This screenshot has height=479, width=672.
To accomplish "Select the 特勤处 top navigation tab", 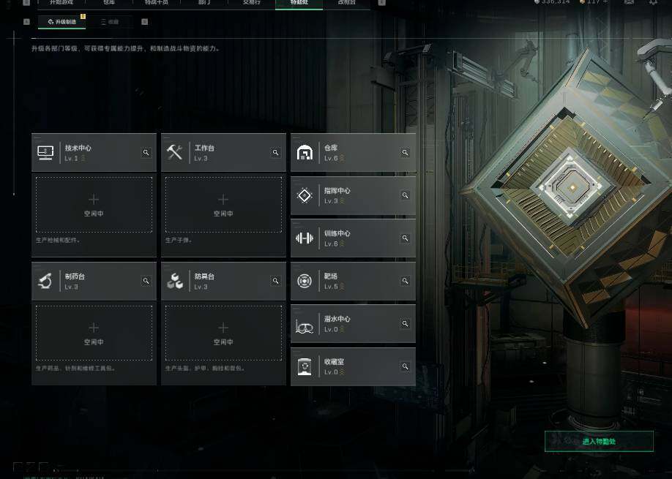I will pyautogui.click(x=299, y=4).
